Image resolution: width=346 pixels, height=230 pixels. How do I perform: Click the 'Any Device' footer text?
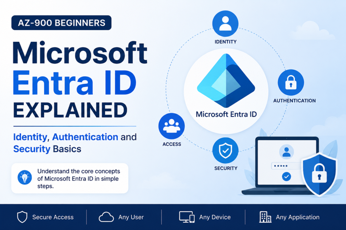pos(215,217)
